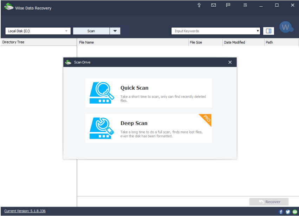Open the settings menu icon in title bar
Screen dimensions: 299x216
245,5
